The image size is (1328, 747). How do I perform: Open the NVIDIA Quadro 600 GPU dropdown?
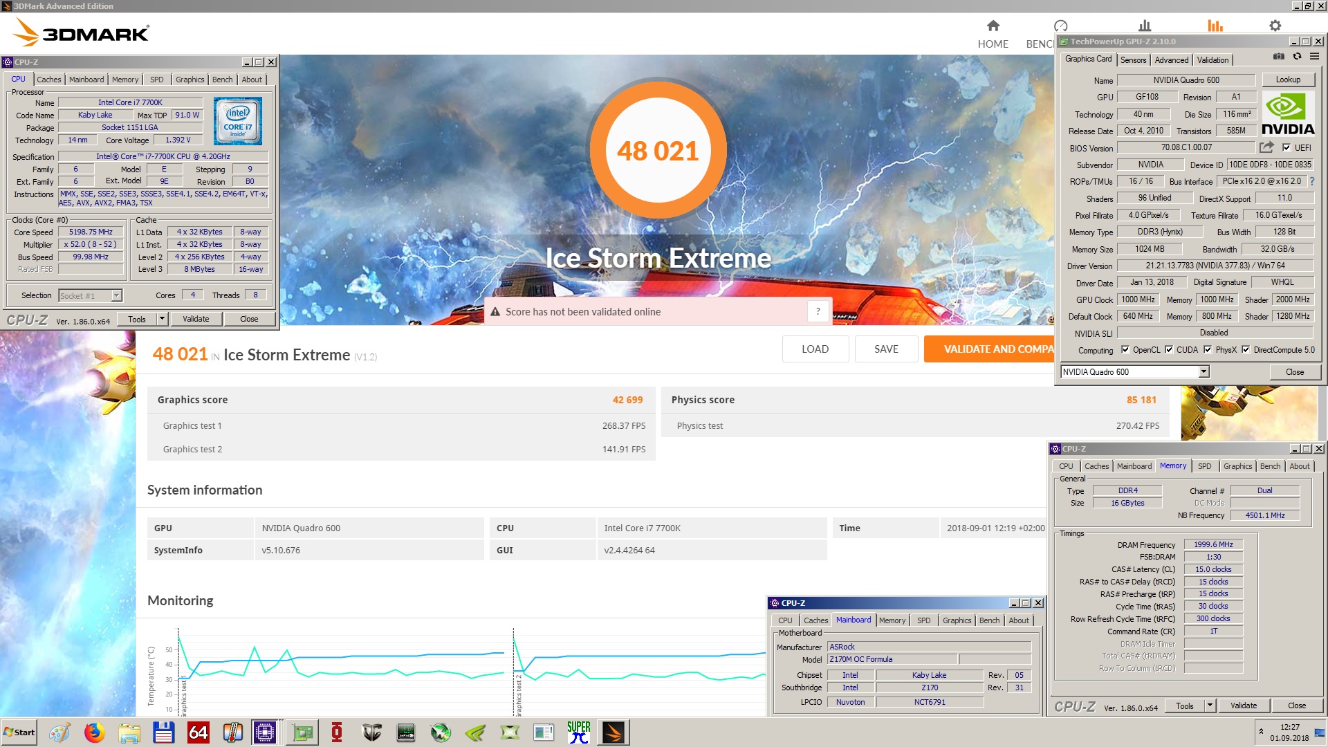coord(1203,372)
